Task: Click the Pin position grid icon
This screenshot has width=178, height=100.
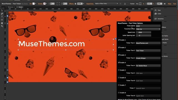Action: point(140,4)
